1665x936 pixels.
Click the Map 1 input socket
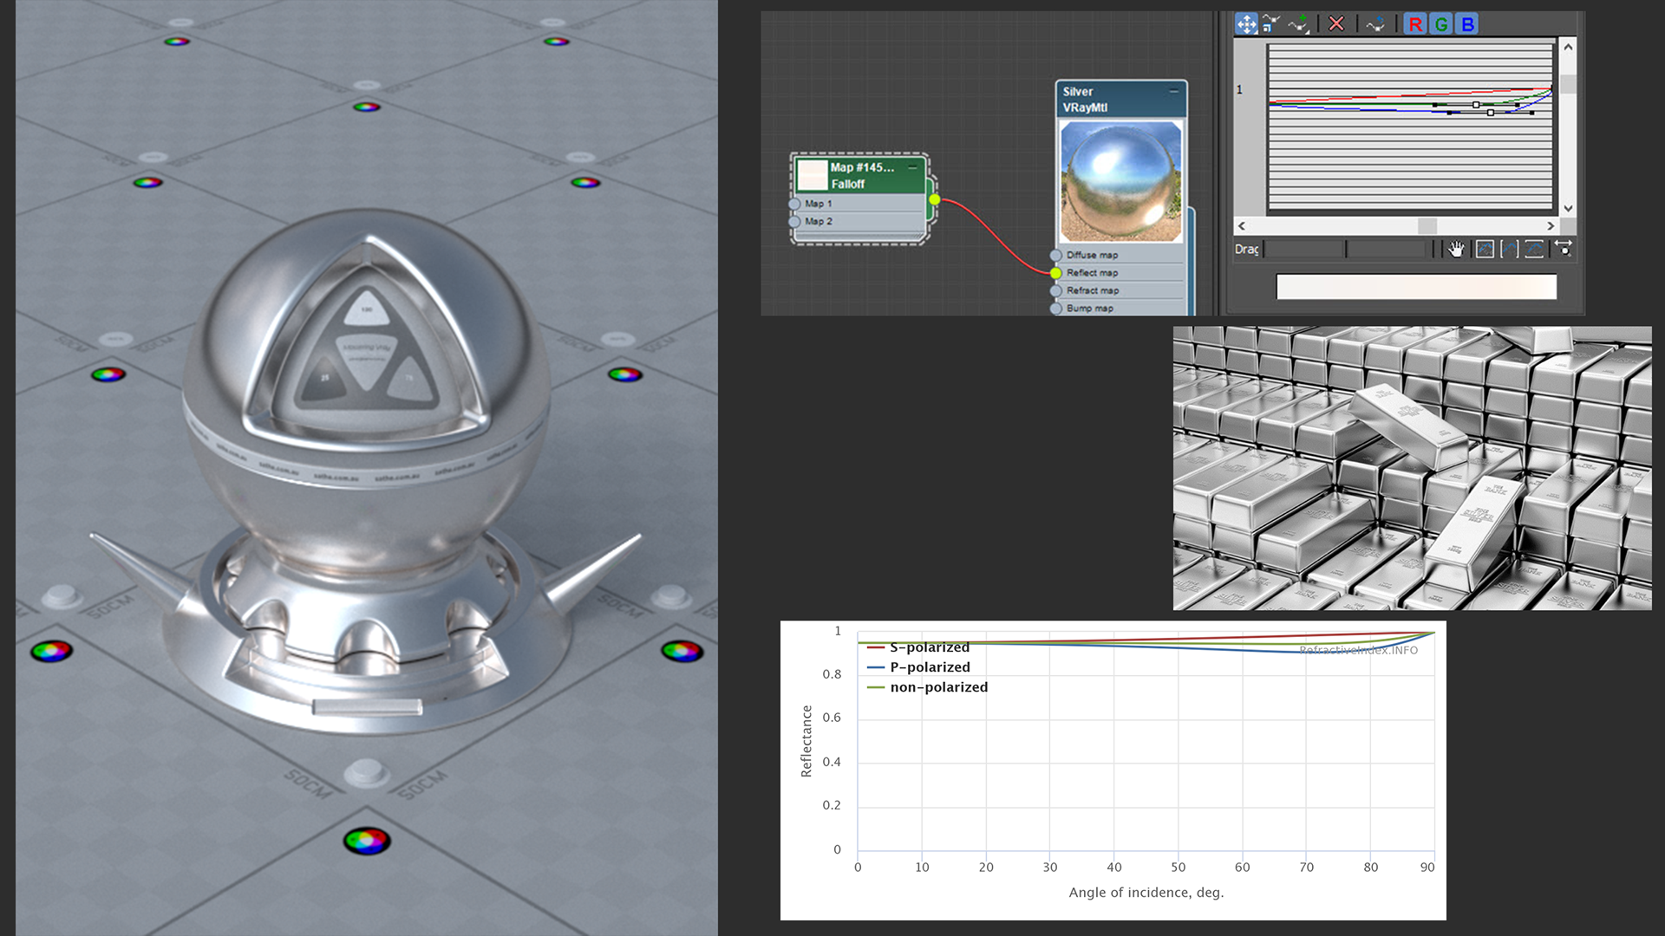pos(794,204)
